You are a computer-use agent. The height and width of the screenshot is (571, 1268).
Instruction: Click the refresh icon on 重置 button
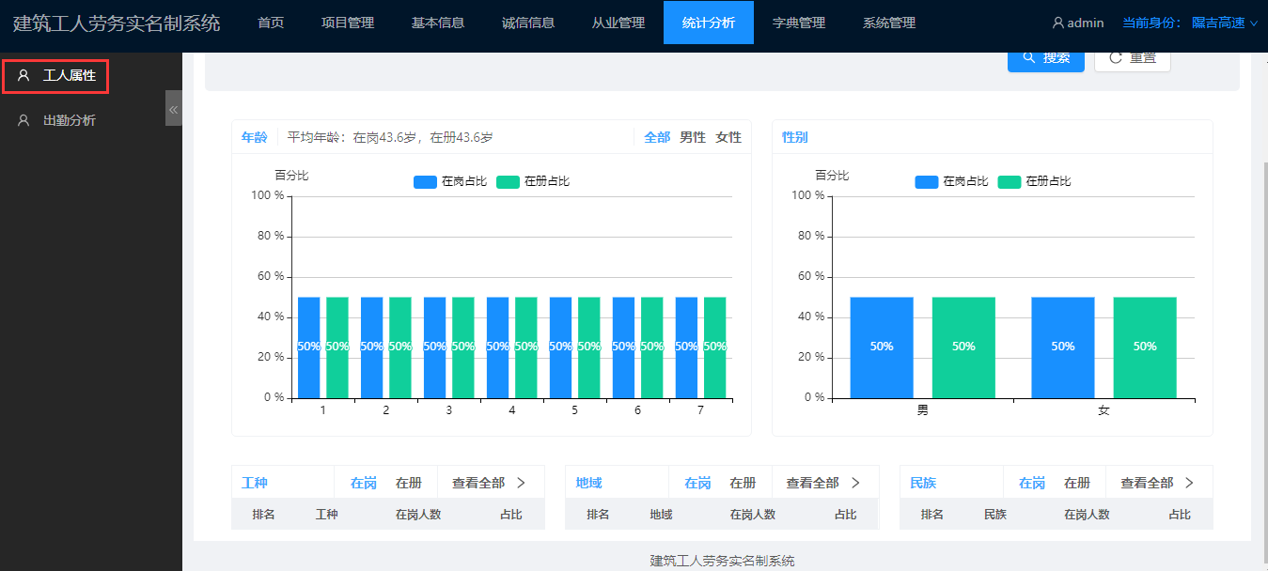[x=1116, y=57]
